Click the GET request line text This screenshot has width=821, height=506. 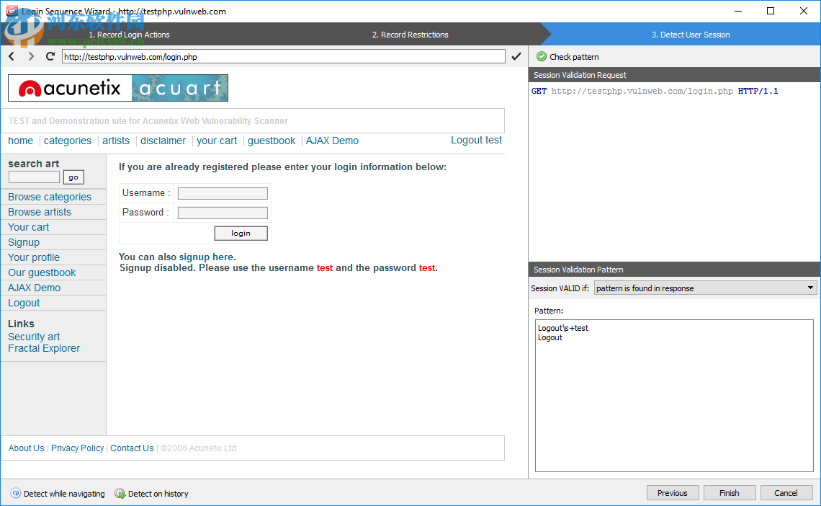coord(655,91)
